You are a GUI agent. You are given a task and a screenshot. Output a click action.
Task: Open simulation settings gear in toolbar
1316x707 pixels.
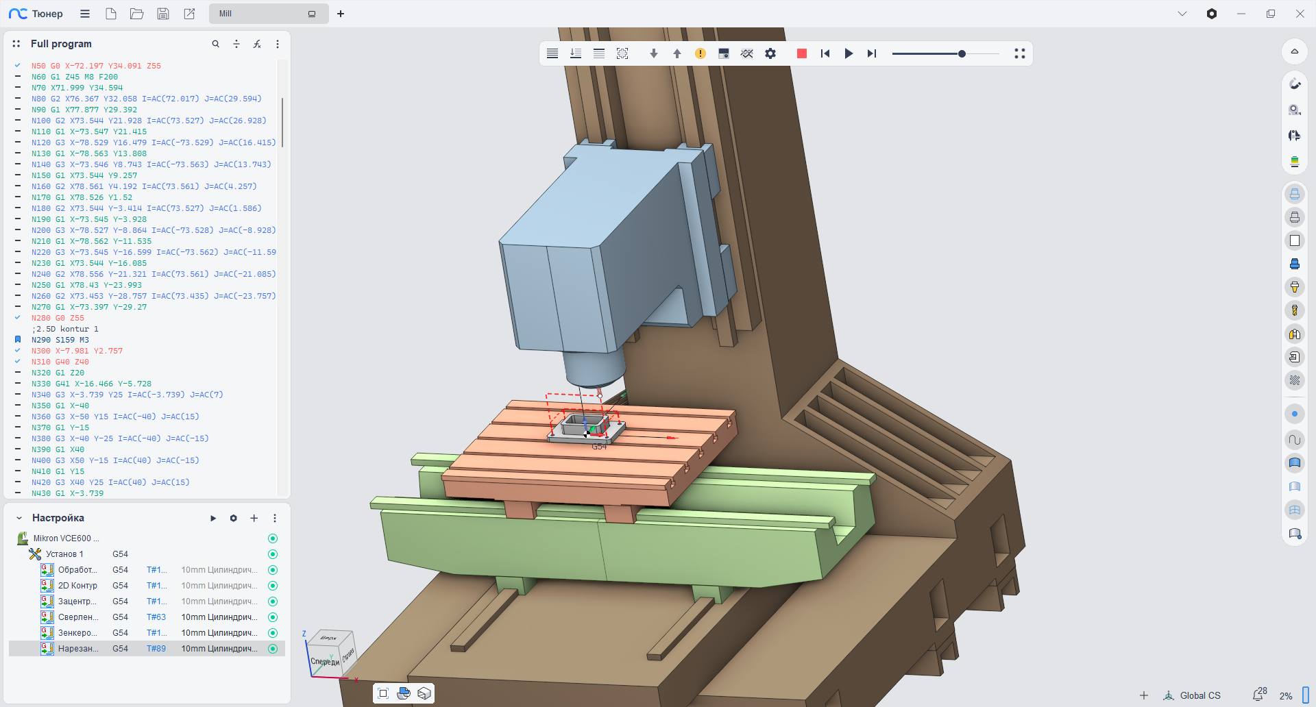(770, 53)
